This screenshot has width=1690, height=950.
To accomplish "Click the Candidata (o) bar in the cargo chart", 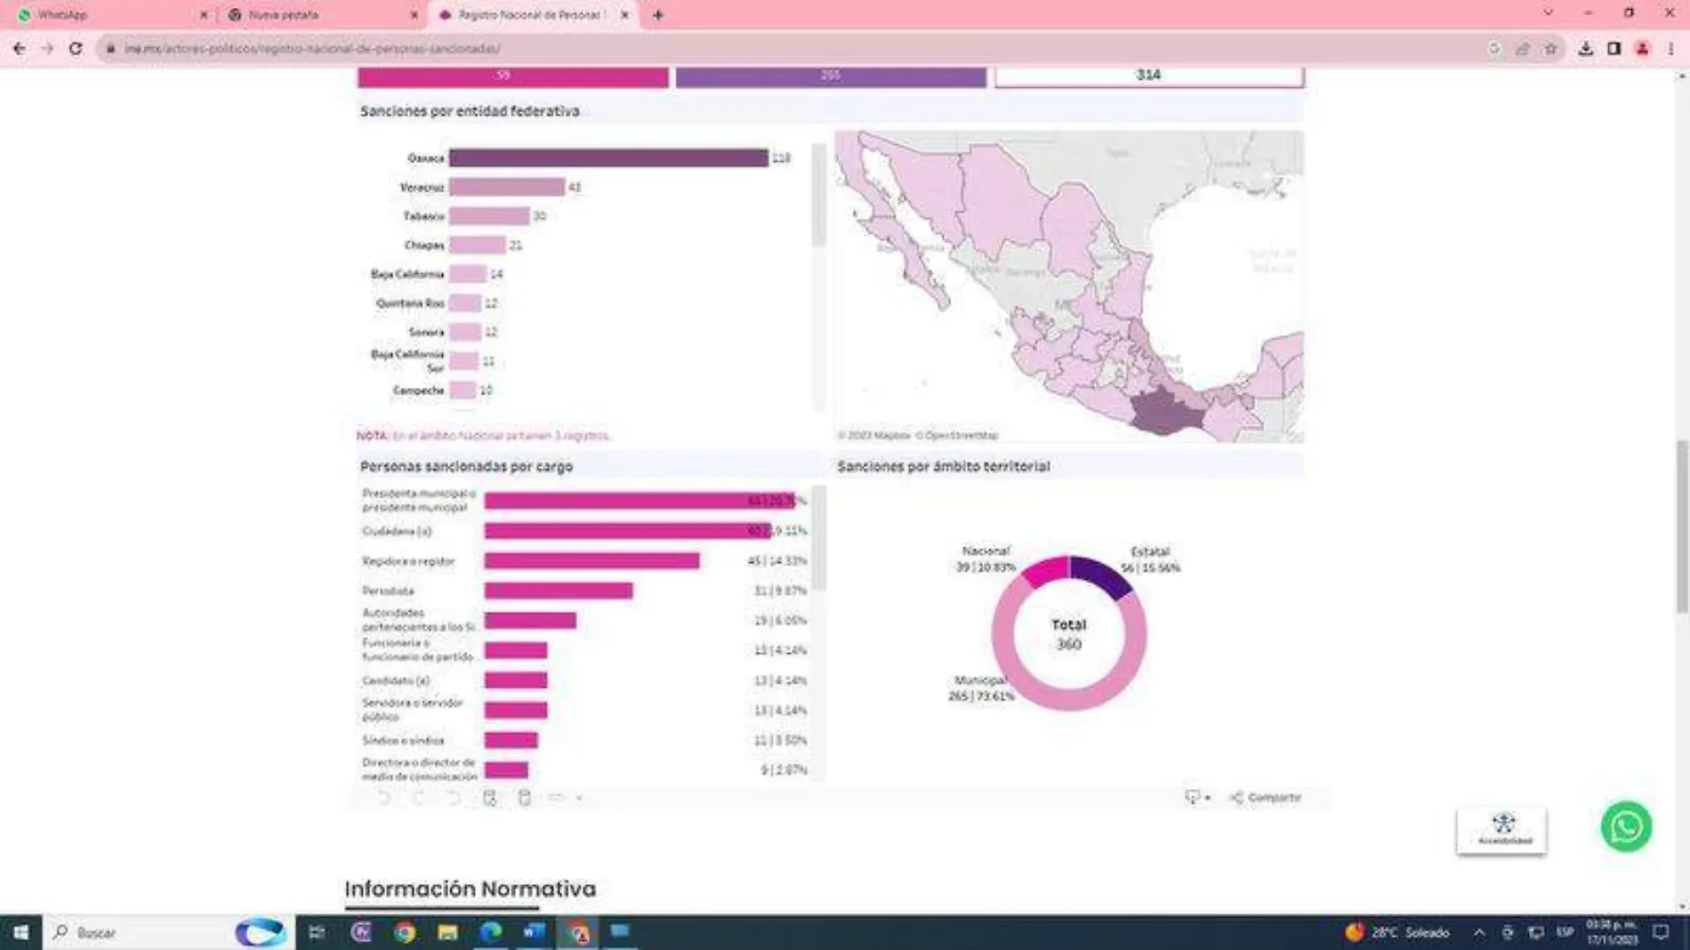I will [516, 680].
